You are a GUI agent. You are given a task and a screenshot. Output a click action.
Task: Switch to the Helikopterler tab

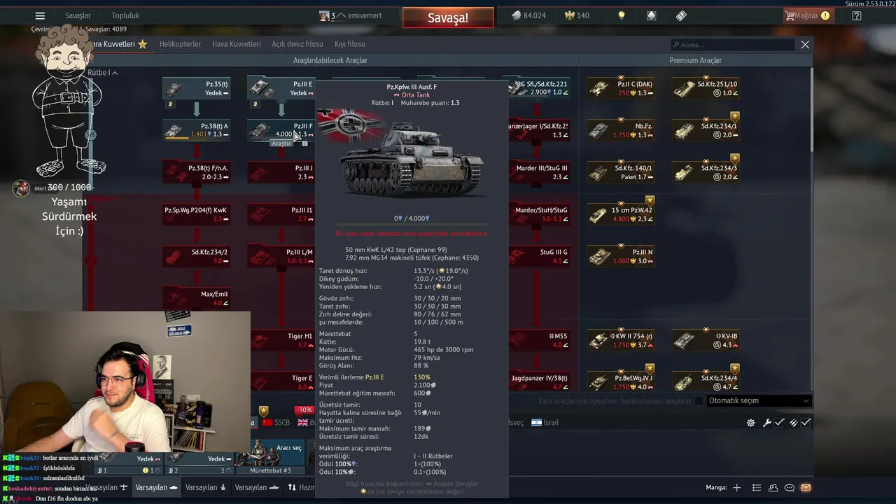coord(180,44)
